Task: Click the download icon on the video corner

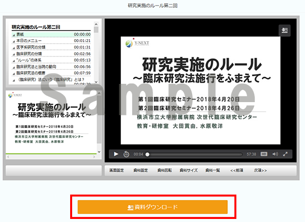Action: pos(284,30)
